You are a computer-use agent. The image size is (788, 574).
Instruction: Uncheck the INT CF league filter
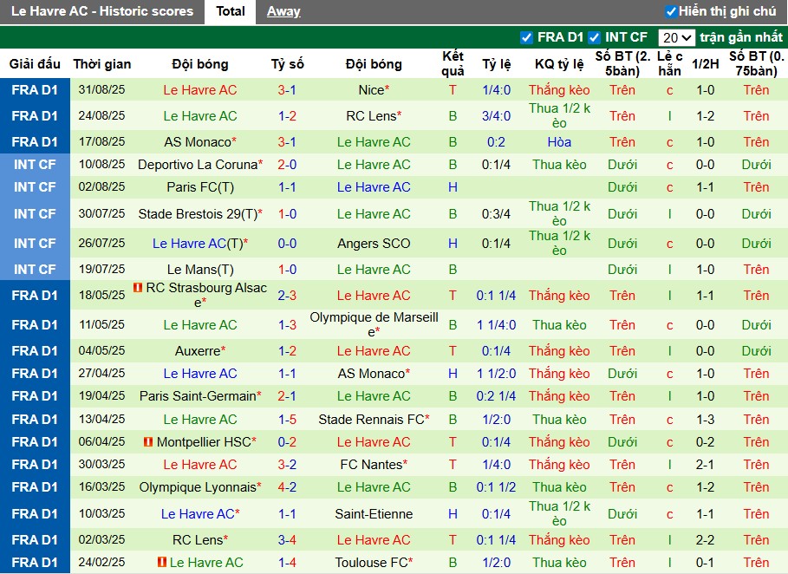[594, 37]
